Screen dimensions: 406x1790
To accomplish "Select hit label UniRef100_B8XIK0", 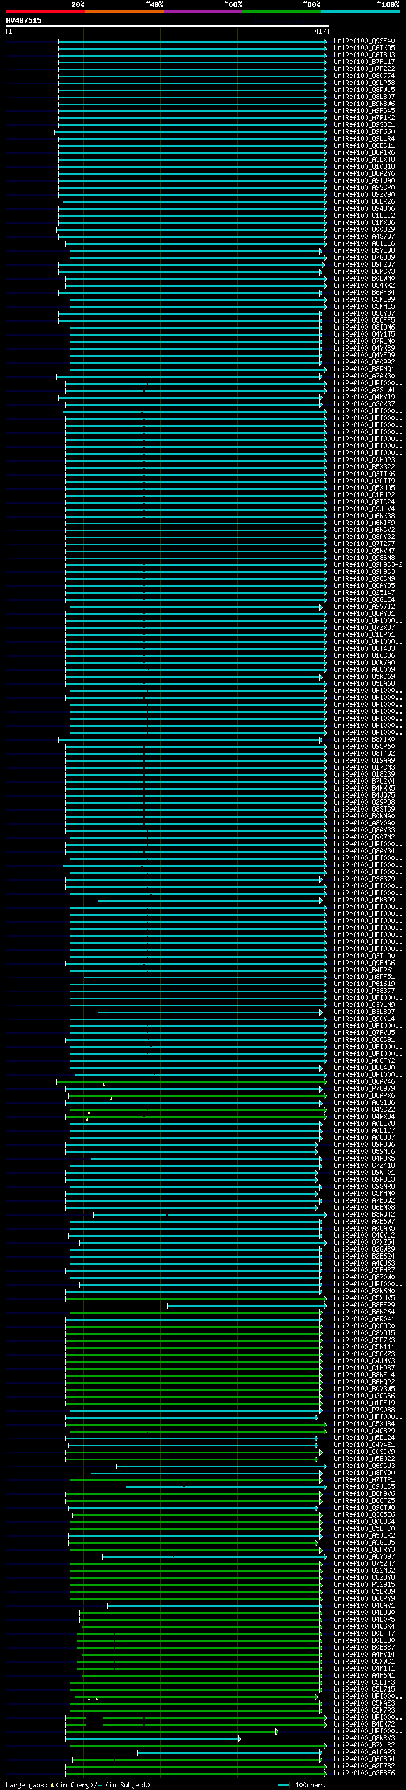I will 363,739.
